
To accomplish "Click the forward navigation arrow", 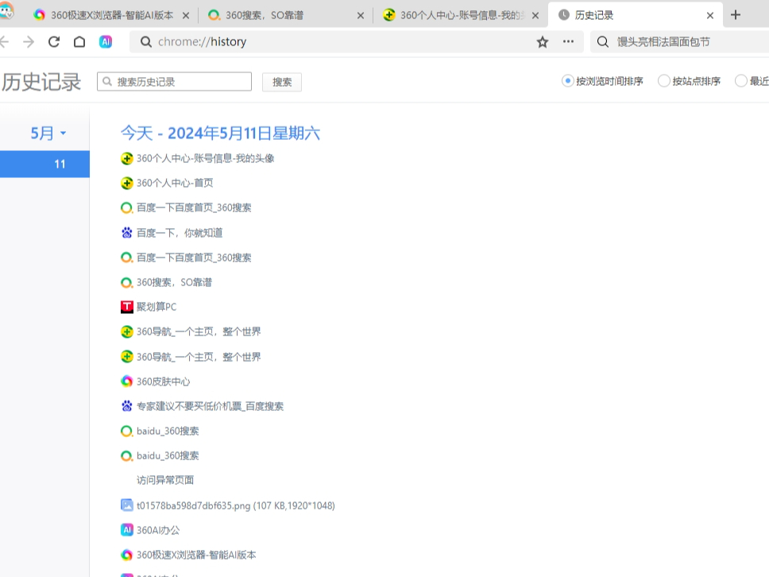I will pos(29,42).
